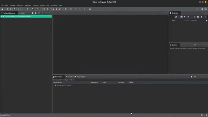The height and width of the screenshot is (117, 208).
Task: Toggle the Categorized presentation button in Task List
Action: click(x=182, y=17)
